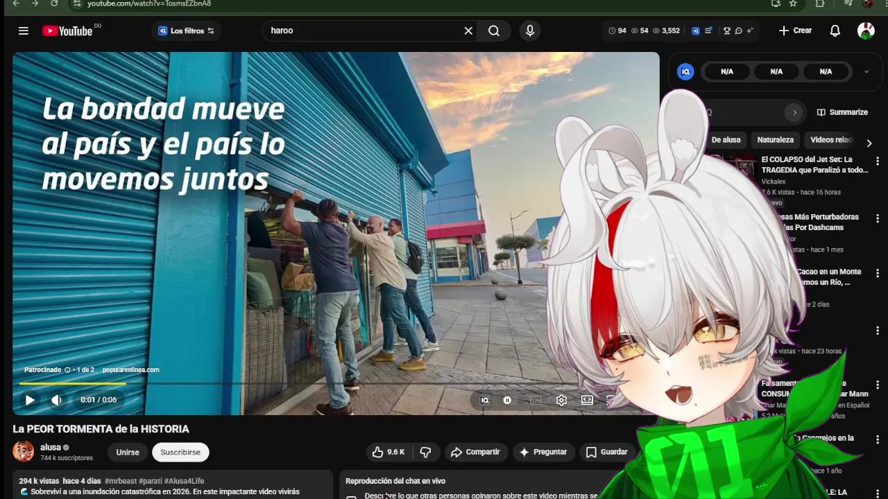This screenshot has height=499, width=888.
Task: Select the Naturaleza filter chip
Action: tap(776, 140)
